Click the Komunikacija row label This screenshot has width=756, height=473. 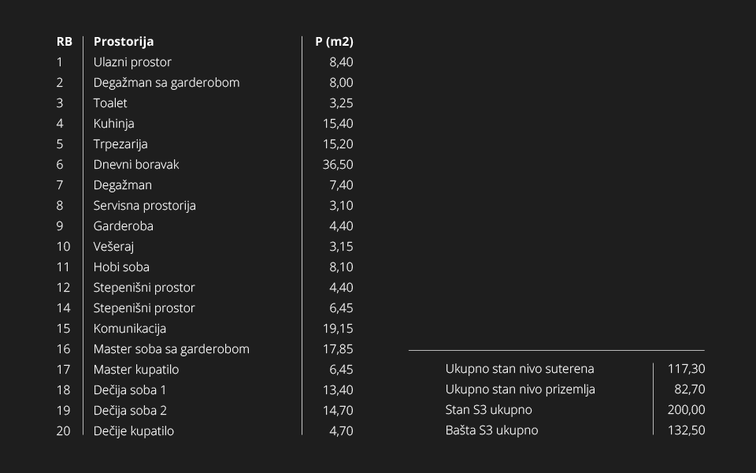[x=130, y=329]
